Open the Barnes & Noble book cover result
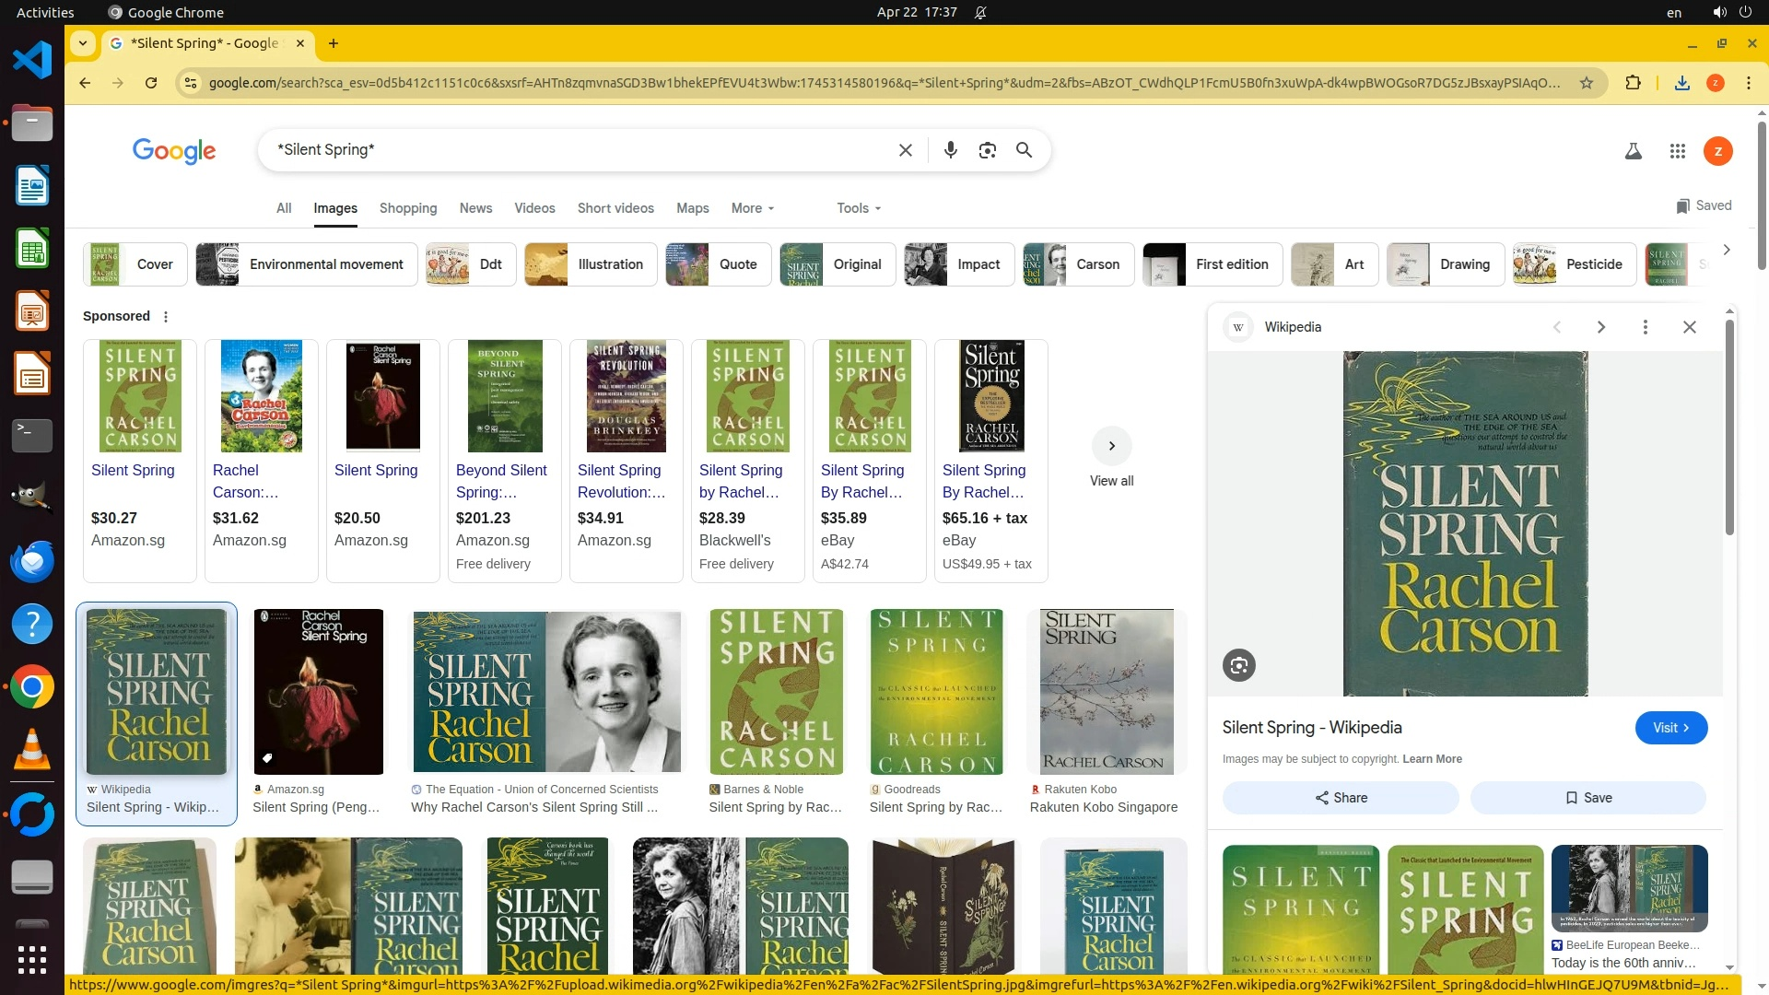Image resolution: width=1769 pixels, height=995 pixels. click(776, 691)
